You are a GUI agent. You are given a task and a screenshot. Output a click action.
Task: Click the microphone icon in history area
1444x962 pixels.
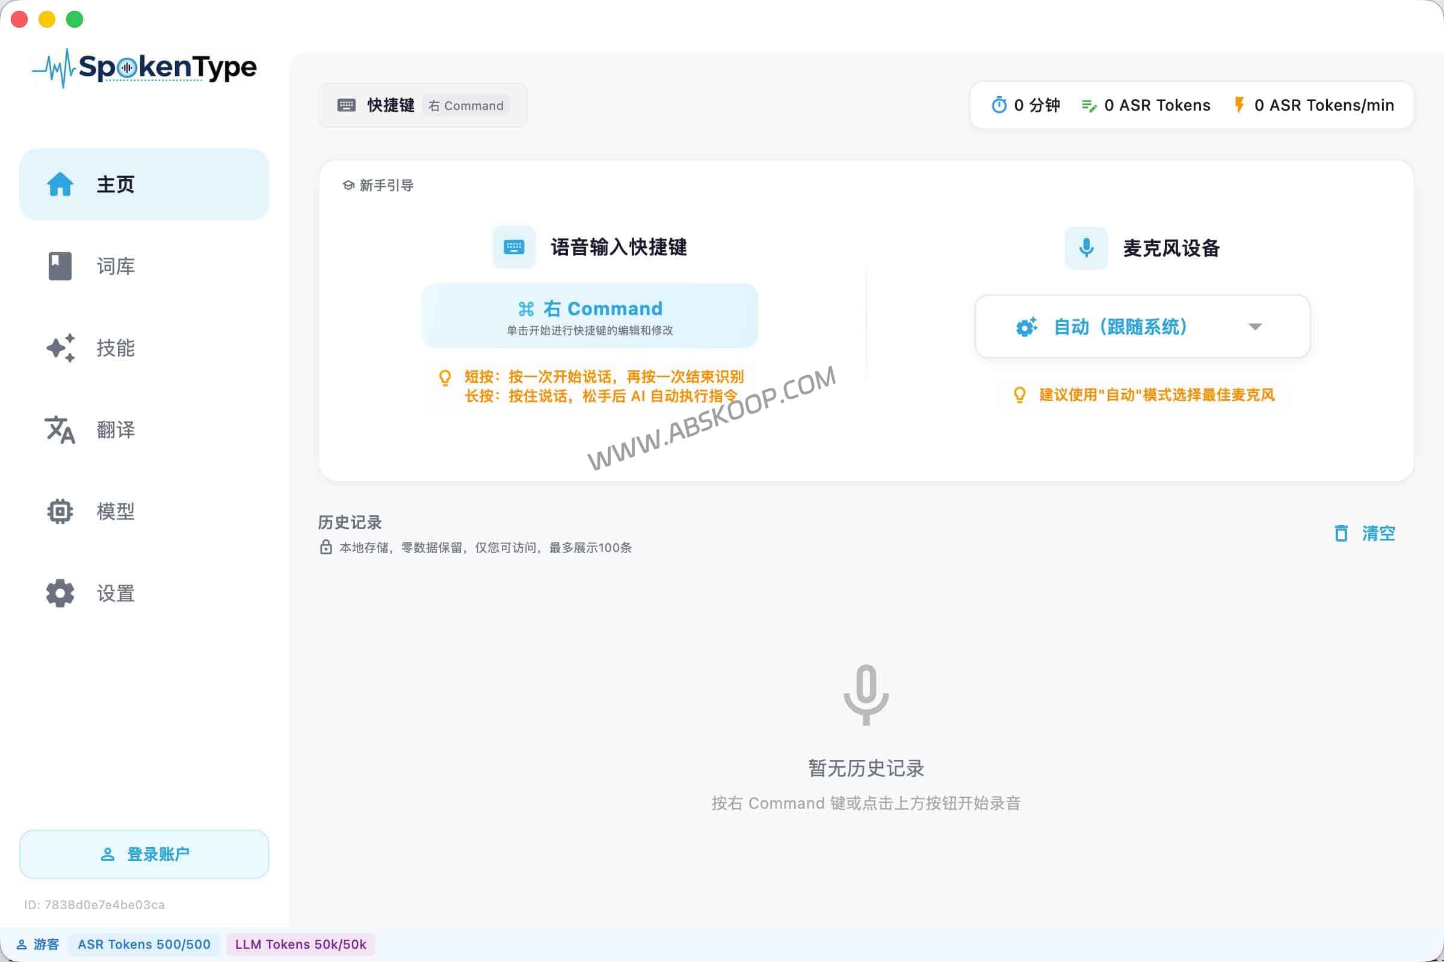click(x=866, y=694)
